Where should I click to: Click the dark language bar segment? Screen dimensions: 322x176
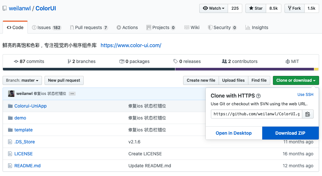pyautogui.click(x=89, y=69)
